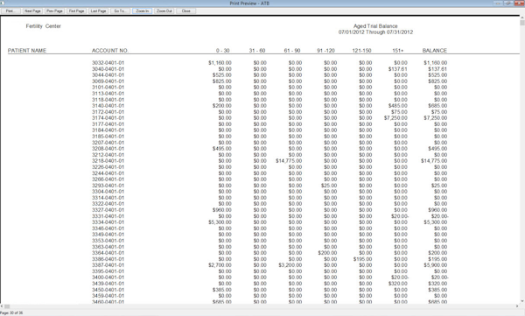The width and height of the screenshot is (525, 316).
Task: Click the PATIENT NAME column header
Action: 27,51
